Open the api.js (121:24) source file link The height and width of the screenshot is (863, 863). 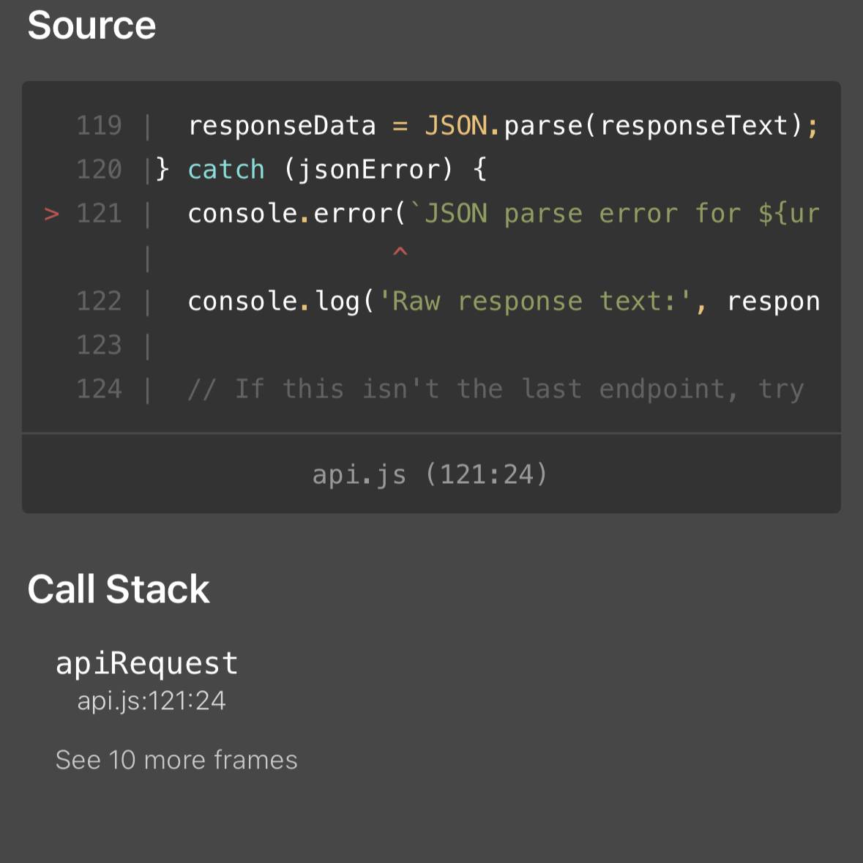[x=430, y=474]
